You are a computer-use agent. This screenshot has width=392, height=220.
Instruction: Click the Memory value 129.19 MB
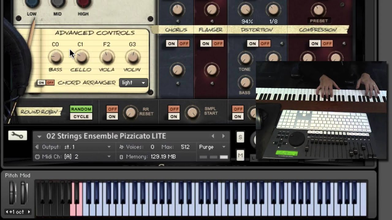(163, 157)
